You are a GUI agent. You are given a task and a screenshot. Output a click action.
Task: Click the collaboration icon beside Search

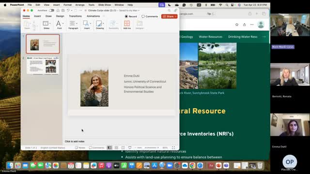tap(175, 10)
